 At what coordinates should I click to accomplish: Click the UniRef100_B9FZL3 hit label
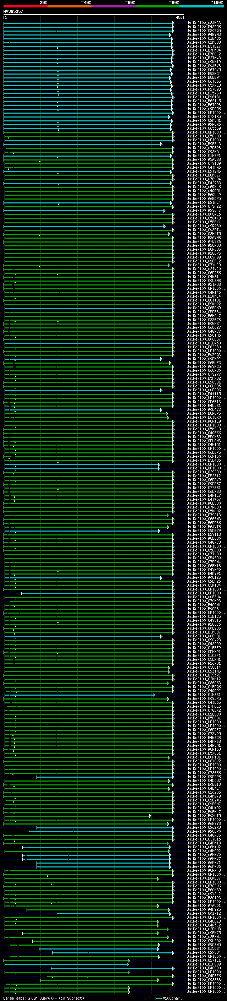[x=203, y=144]
